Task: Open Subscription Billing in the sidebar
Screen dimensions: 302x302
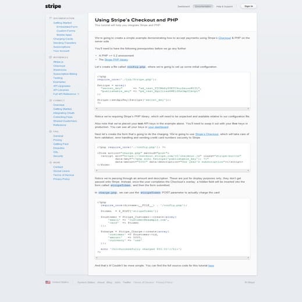Action: [x=65, y=74]
